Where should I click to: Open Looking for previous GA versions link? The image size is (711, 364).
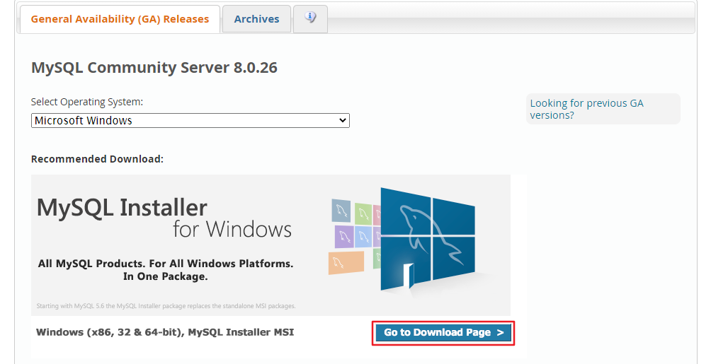click(587, 109)
